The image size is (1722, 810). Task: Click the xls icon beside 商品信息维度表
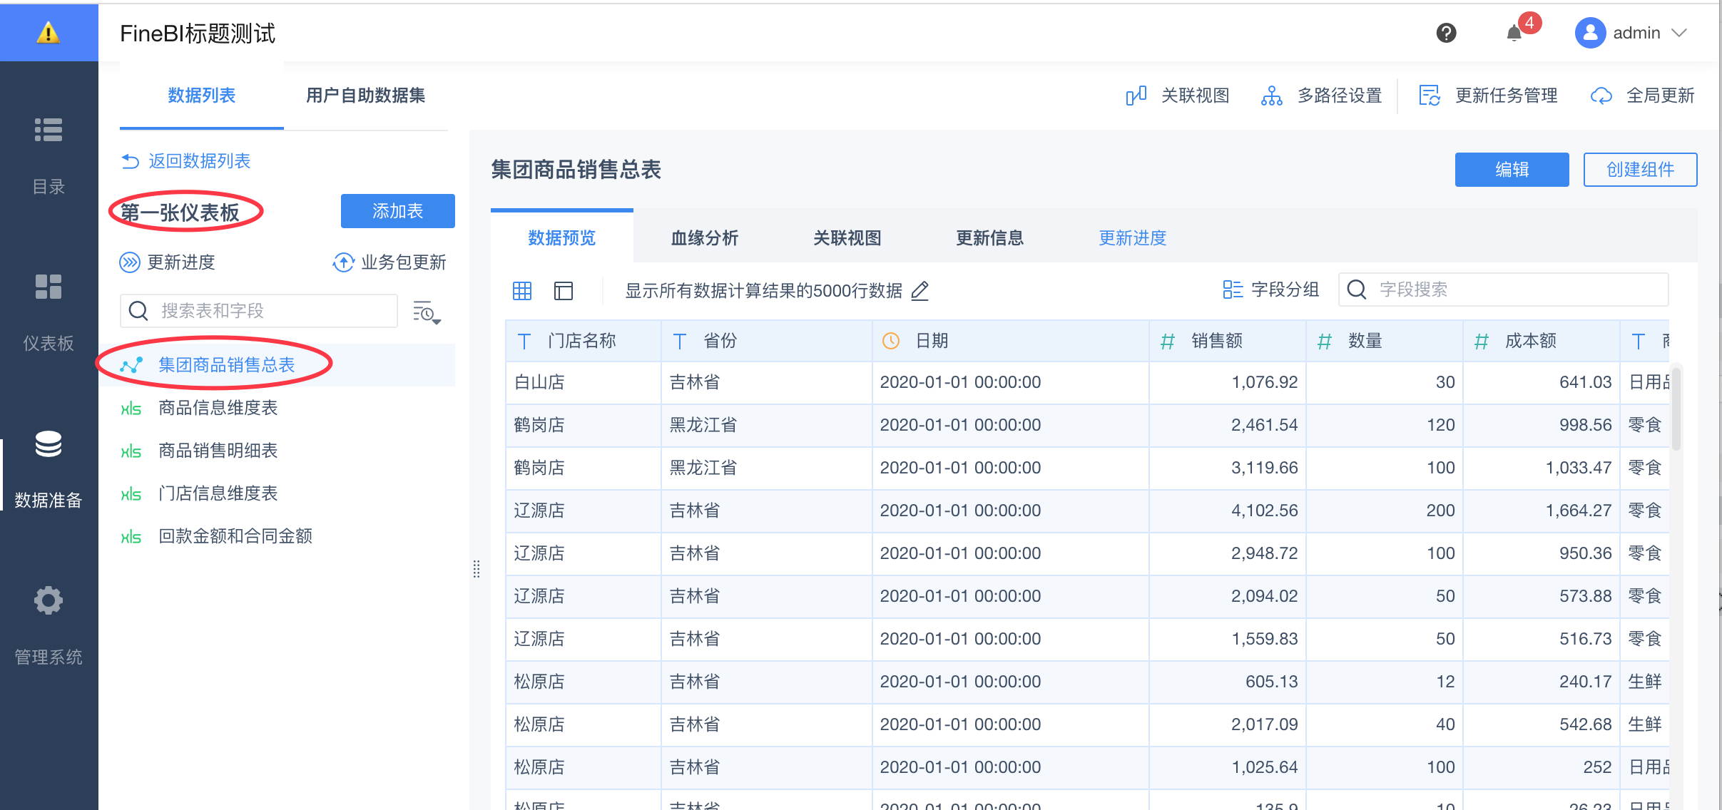(131, 409)
